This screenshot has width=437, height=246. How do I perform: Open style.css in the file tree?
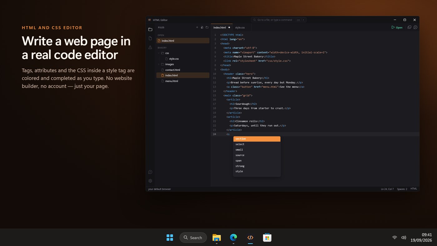coord(183,59)
